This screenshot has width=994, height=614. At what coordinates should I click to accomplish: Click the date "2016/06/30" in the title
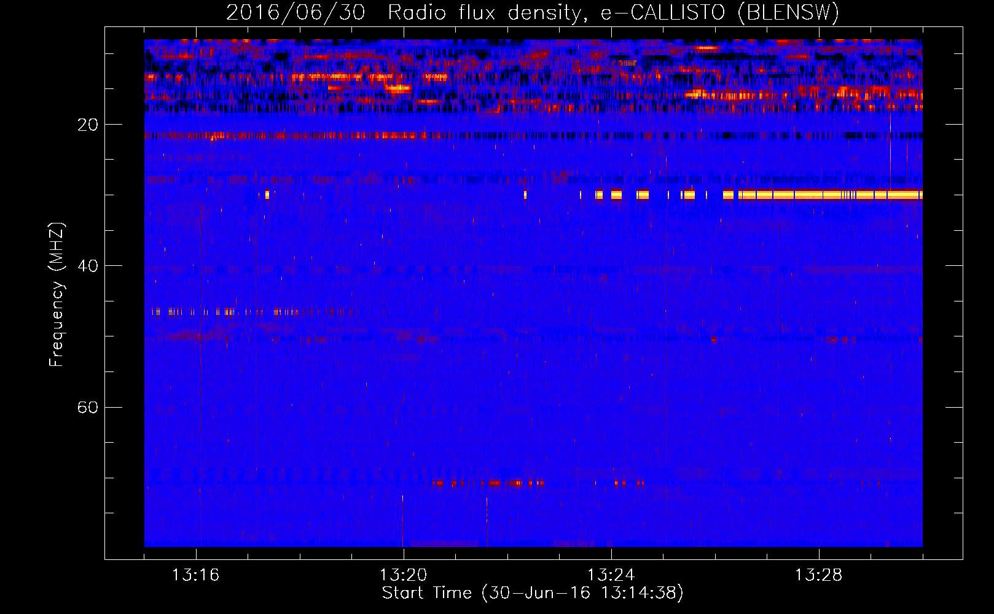295,12
